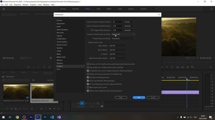Screen dimensions: 215x120
Task: Open Video Transition duration units dropdown (Frames)
Action: [129, 22]
